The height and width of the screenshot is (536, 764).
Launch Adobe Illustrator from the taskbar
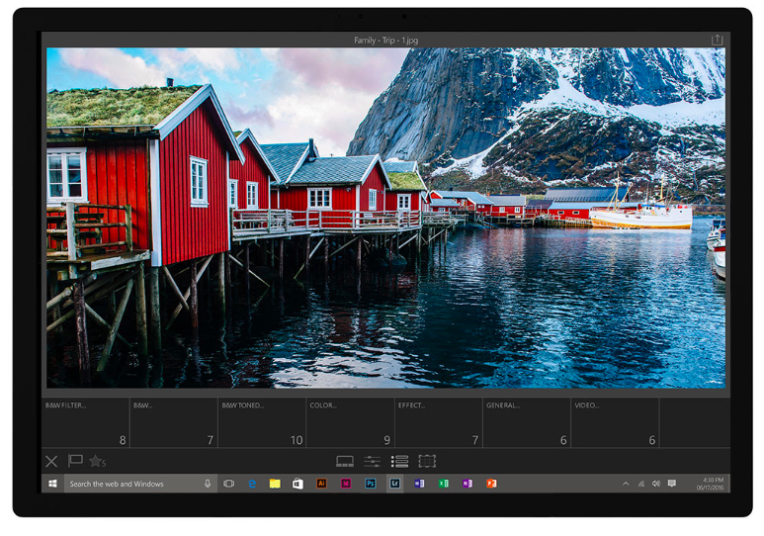point(321,484)
